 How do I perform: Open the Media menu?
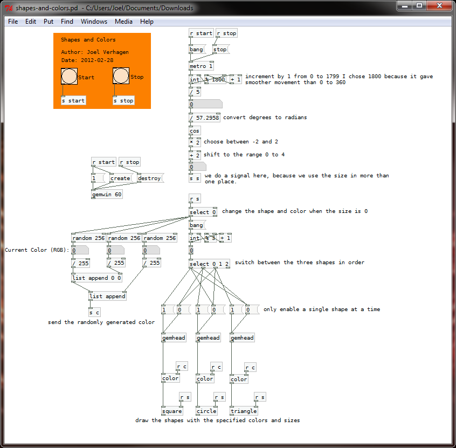(123, 22)
